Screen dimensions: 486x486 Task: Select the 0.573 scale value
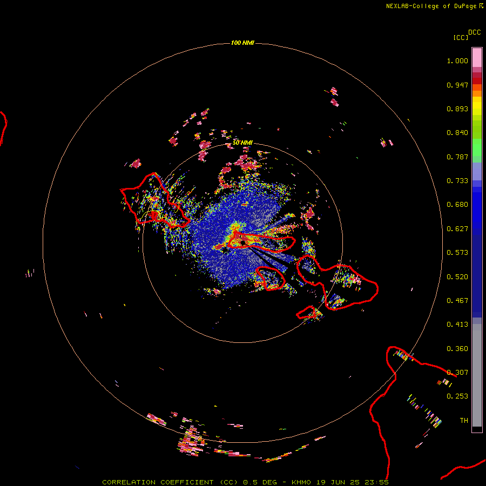point(457,253)
